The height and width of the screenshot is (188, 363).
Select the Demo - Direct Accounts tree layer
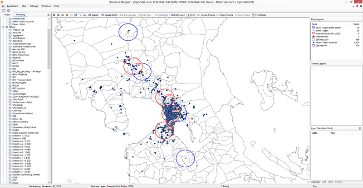point(23,21)
